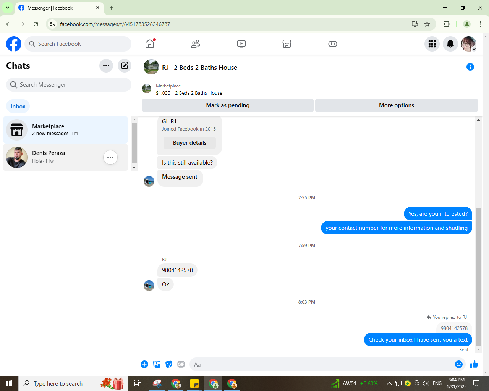Focus the Search Facebook field

(78, 44)
